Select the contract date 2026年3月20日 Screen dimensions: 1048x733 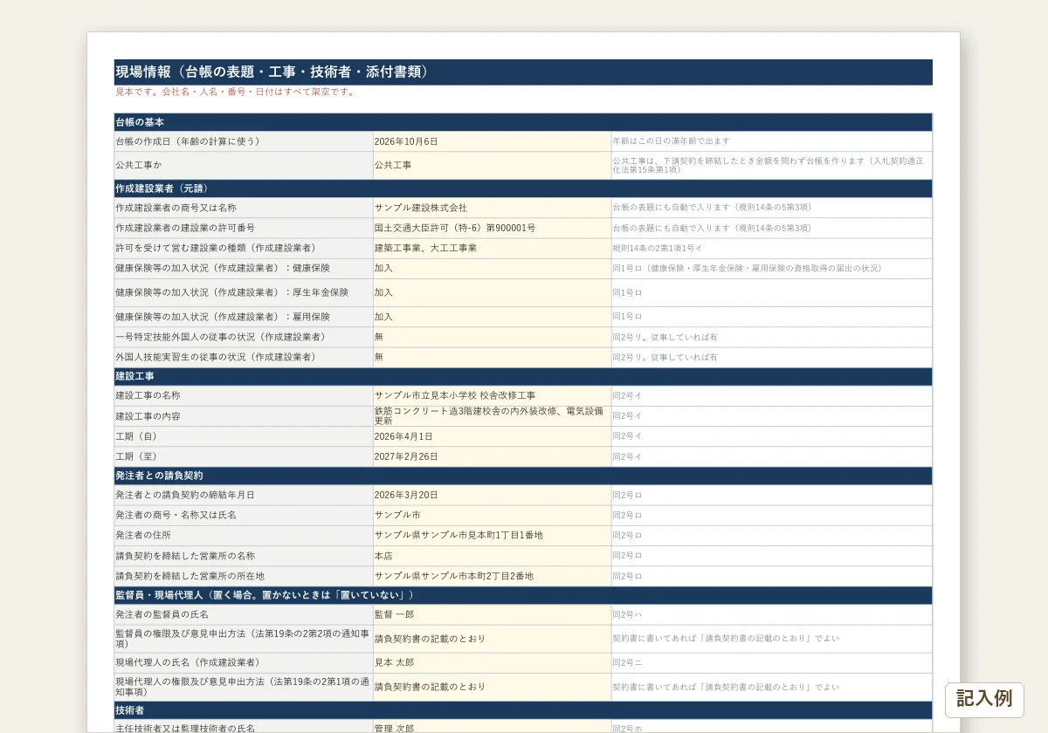coord(493,495)
